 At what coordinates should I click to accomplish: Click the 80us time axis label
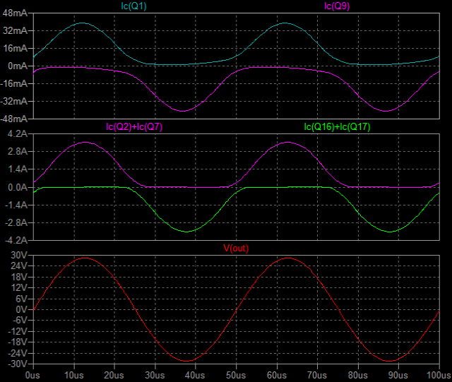[359, 374]
